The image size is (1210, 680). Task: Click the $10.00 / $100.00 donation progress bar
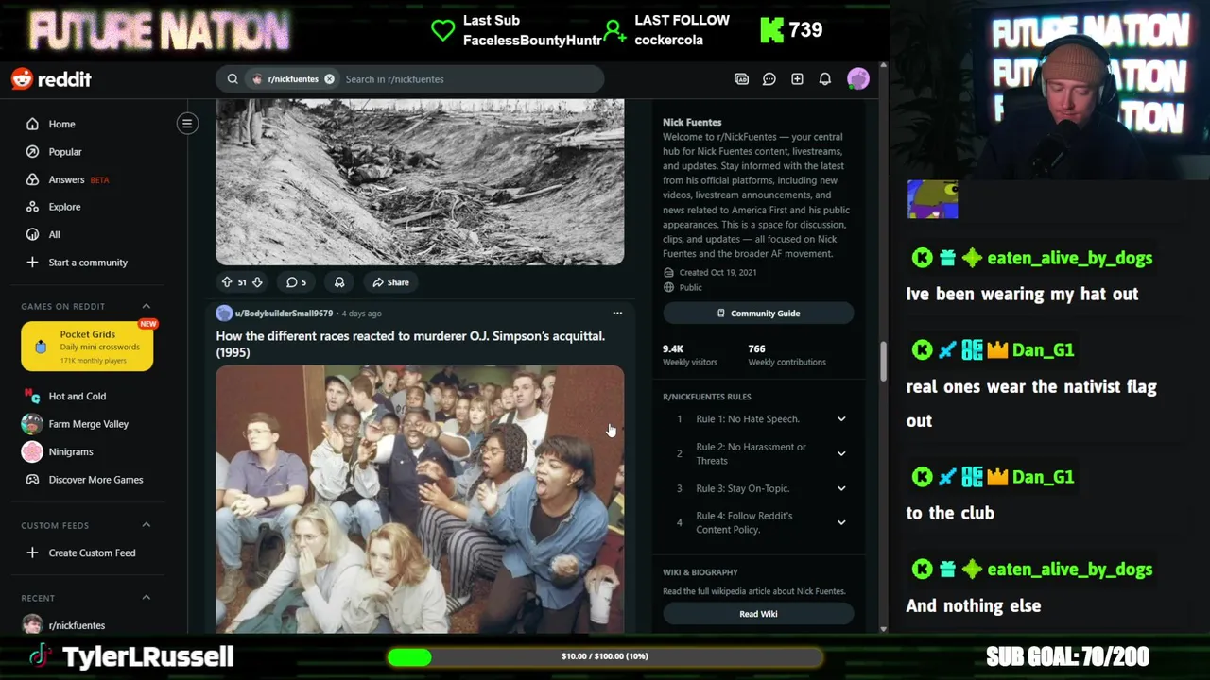[x=605, y=656]
